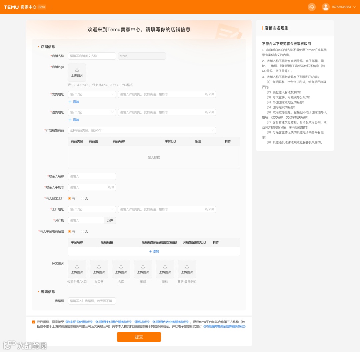Viewport: 360px width, 352px height.
Task: Focus the 月产能 input field
Action: click(86, 220)
